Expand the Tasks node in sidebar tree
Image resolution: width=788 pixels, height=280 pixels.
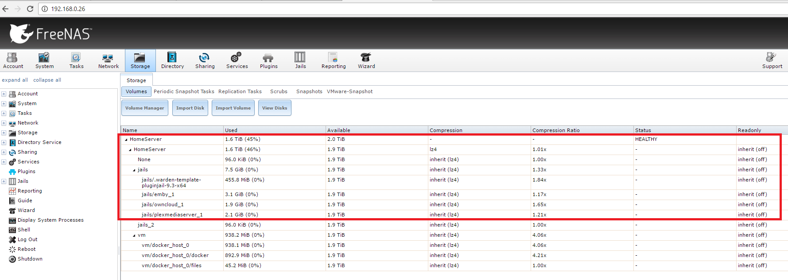coord(4,114)
